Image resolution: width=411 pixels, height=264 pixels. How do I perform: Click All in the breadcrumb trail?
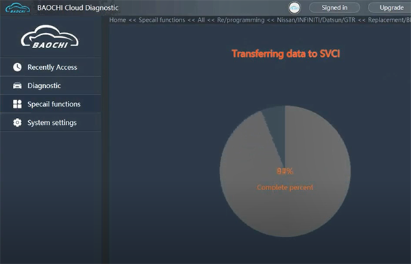point(201,20)
